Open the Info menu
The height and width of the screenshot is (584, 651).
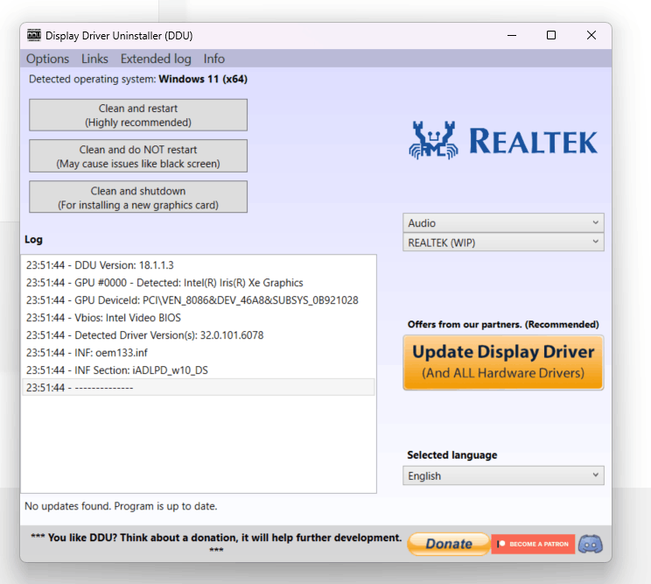point(213,59)
